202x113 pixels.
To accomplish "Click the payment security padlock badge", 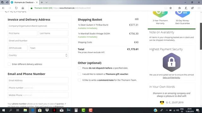I will (172, 62).
